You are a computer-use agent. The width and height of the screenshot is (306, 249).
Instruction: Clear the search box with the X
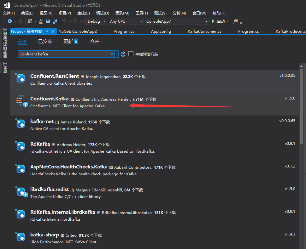pyautogui.click(x=112, y=54)
